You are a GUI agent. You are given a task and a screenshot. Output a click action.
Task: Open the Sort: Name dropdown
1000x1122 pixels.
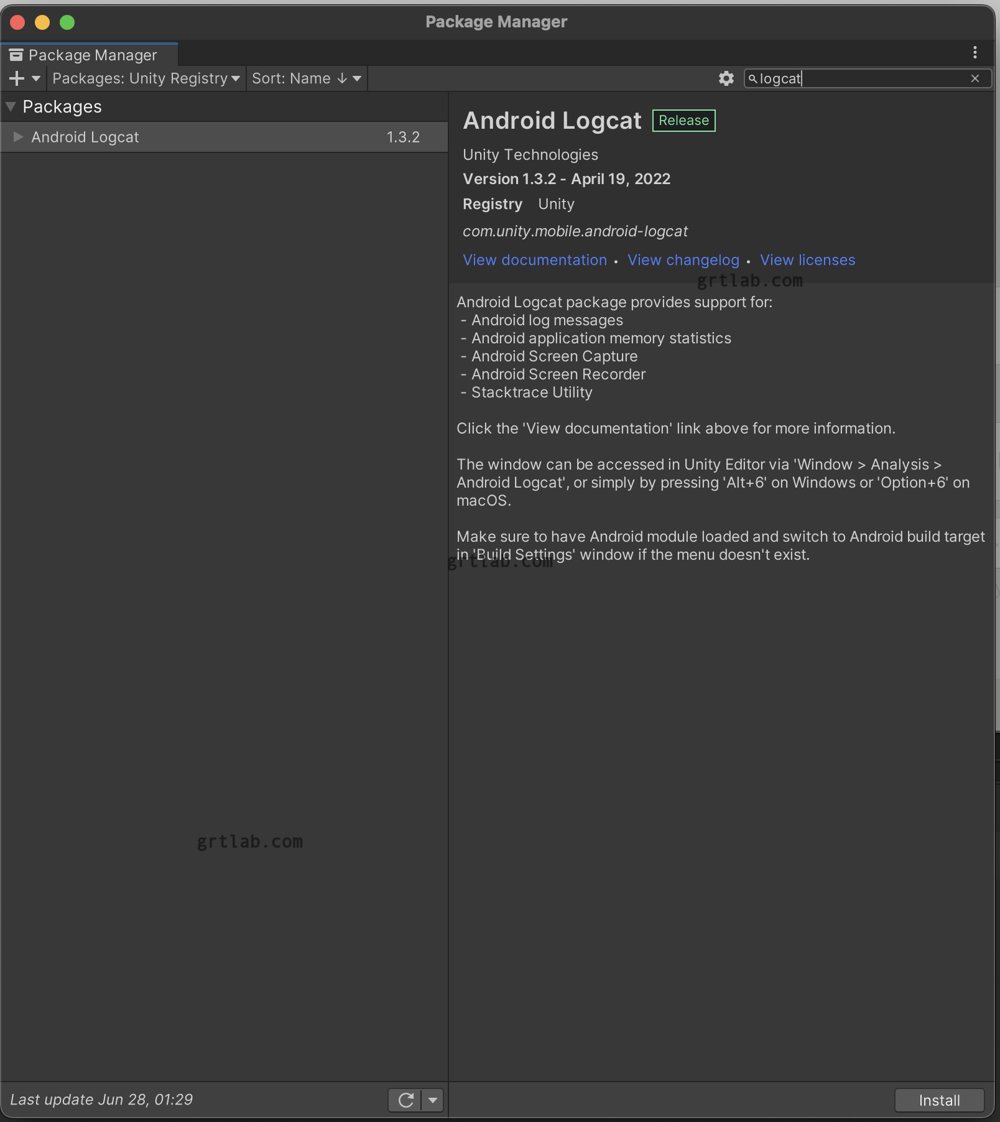307,78
